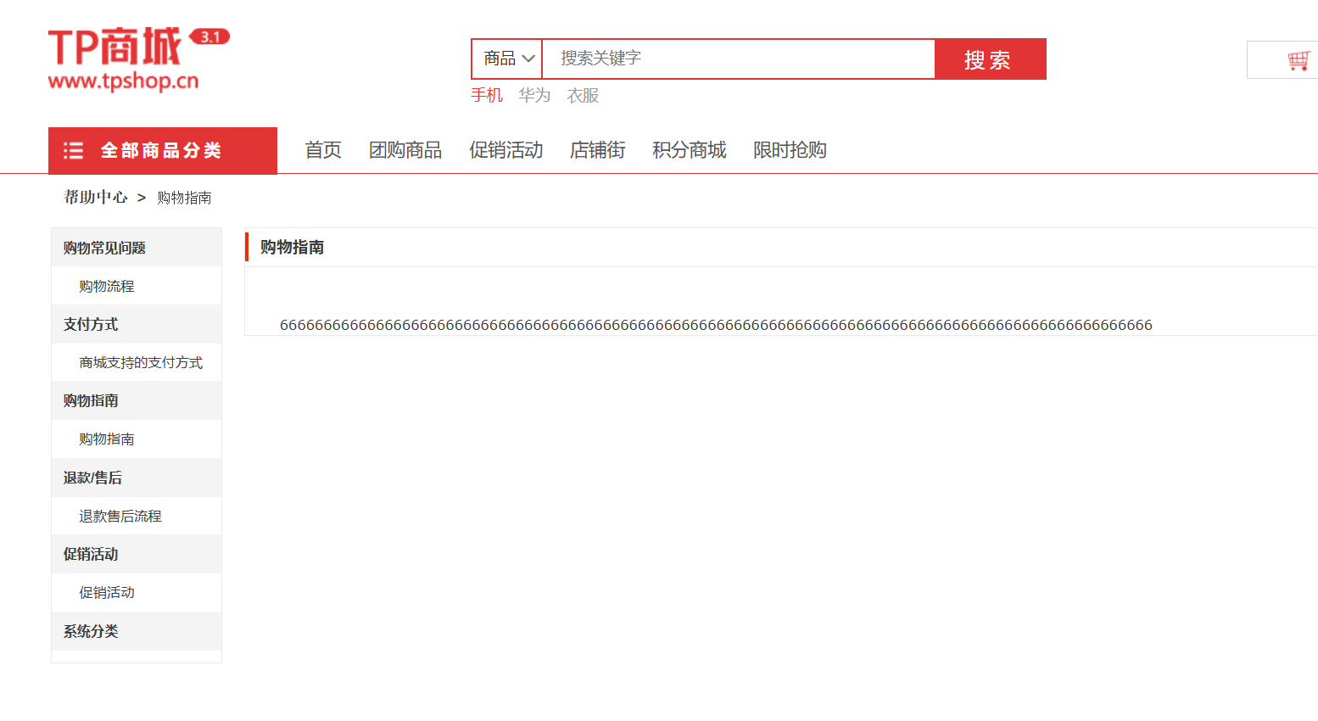Click inside the search keyword input field
Screen dimensions: 1318x721
click(x=738, y=59)
